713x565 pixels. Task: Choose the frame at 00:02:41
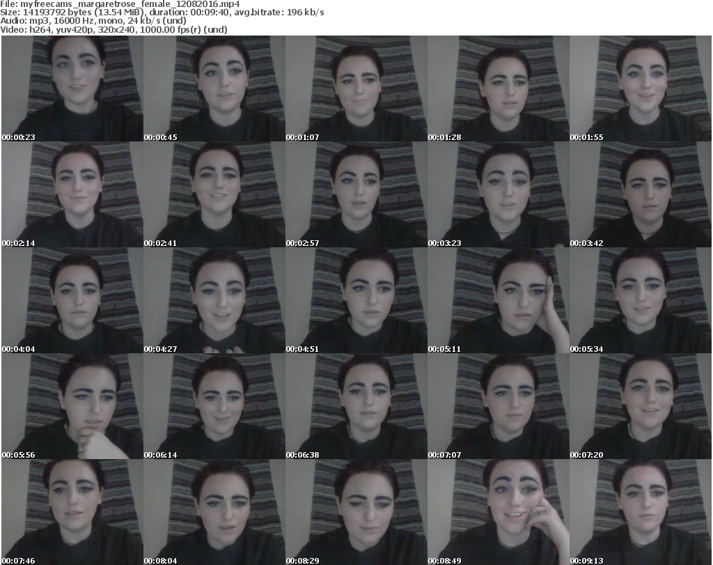tap(214, 194)
